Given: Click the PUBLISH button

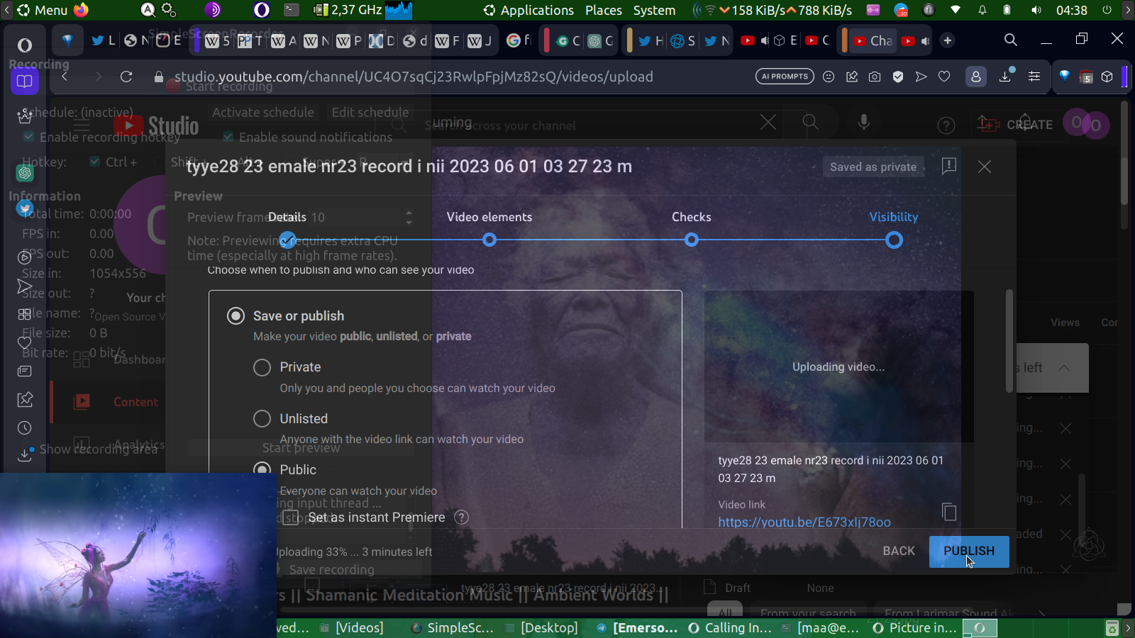Looking at the screenshot, I should point(969,552).
